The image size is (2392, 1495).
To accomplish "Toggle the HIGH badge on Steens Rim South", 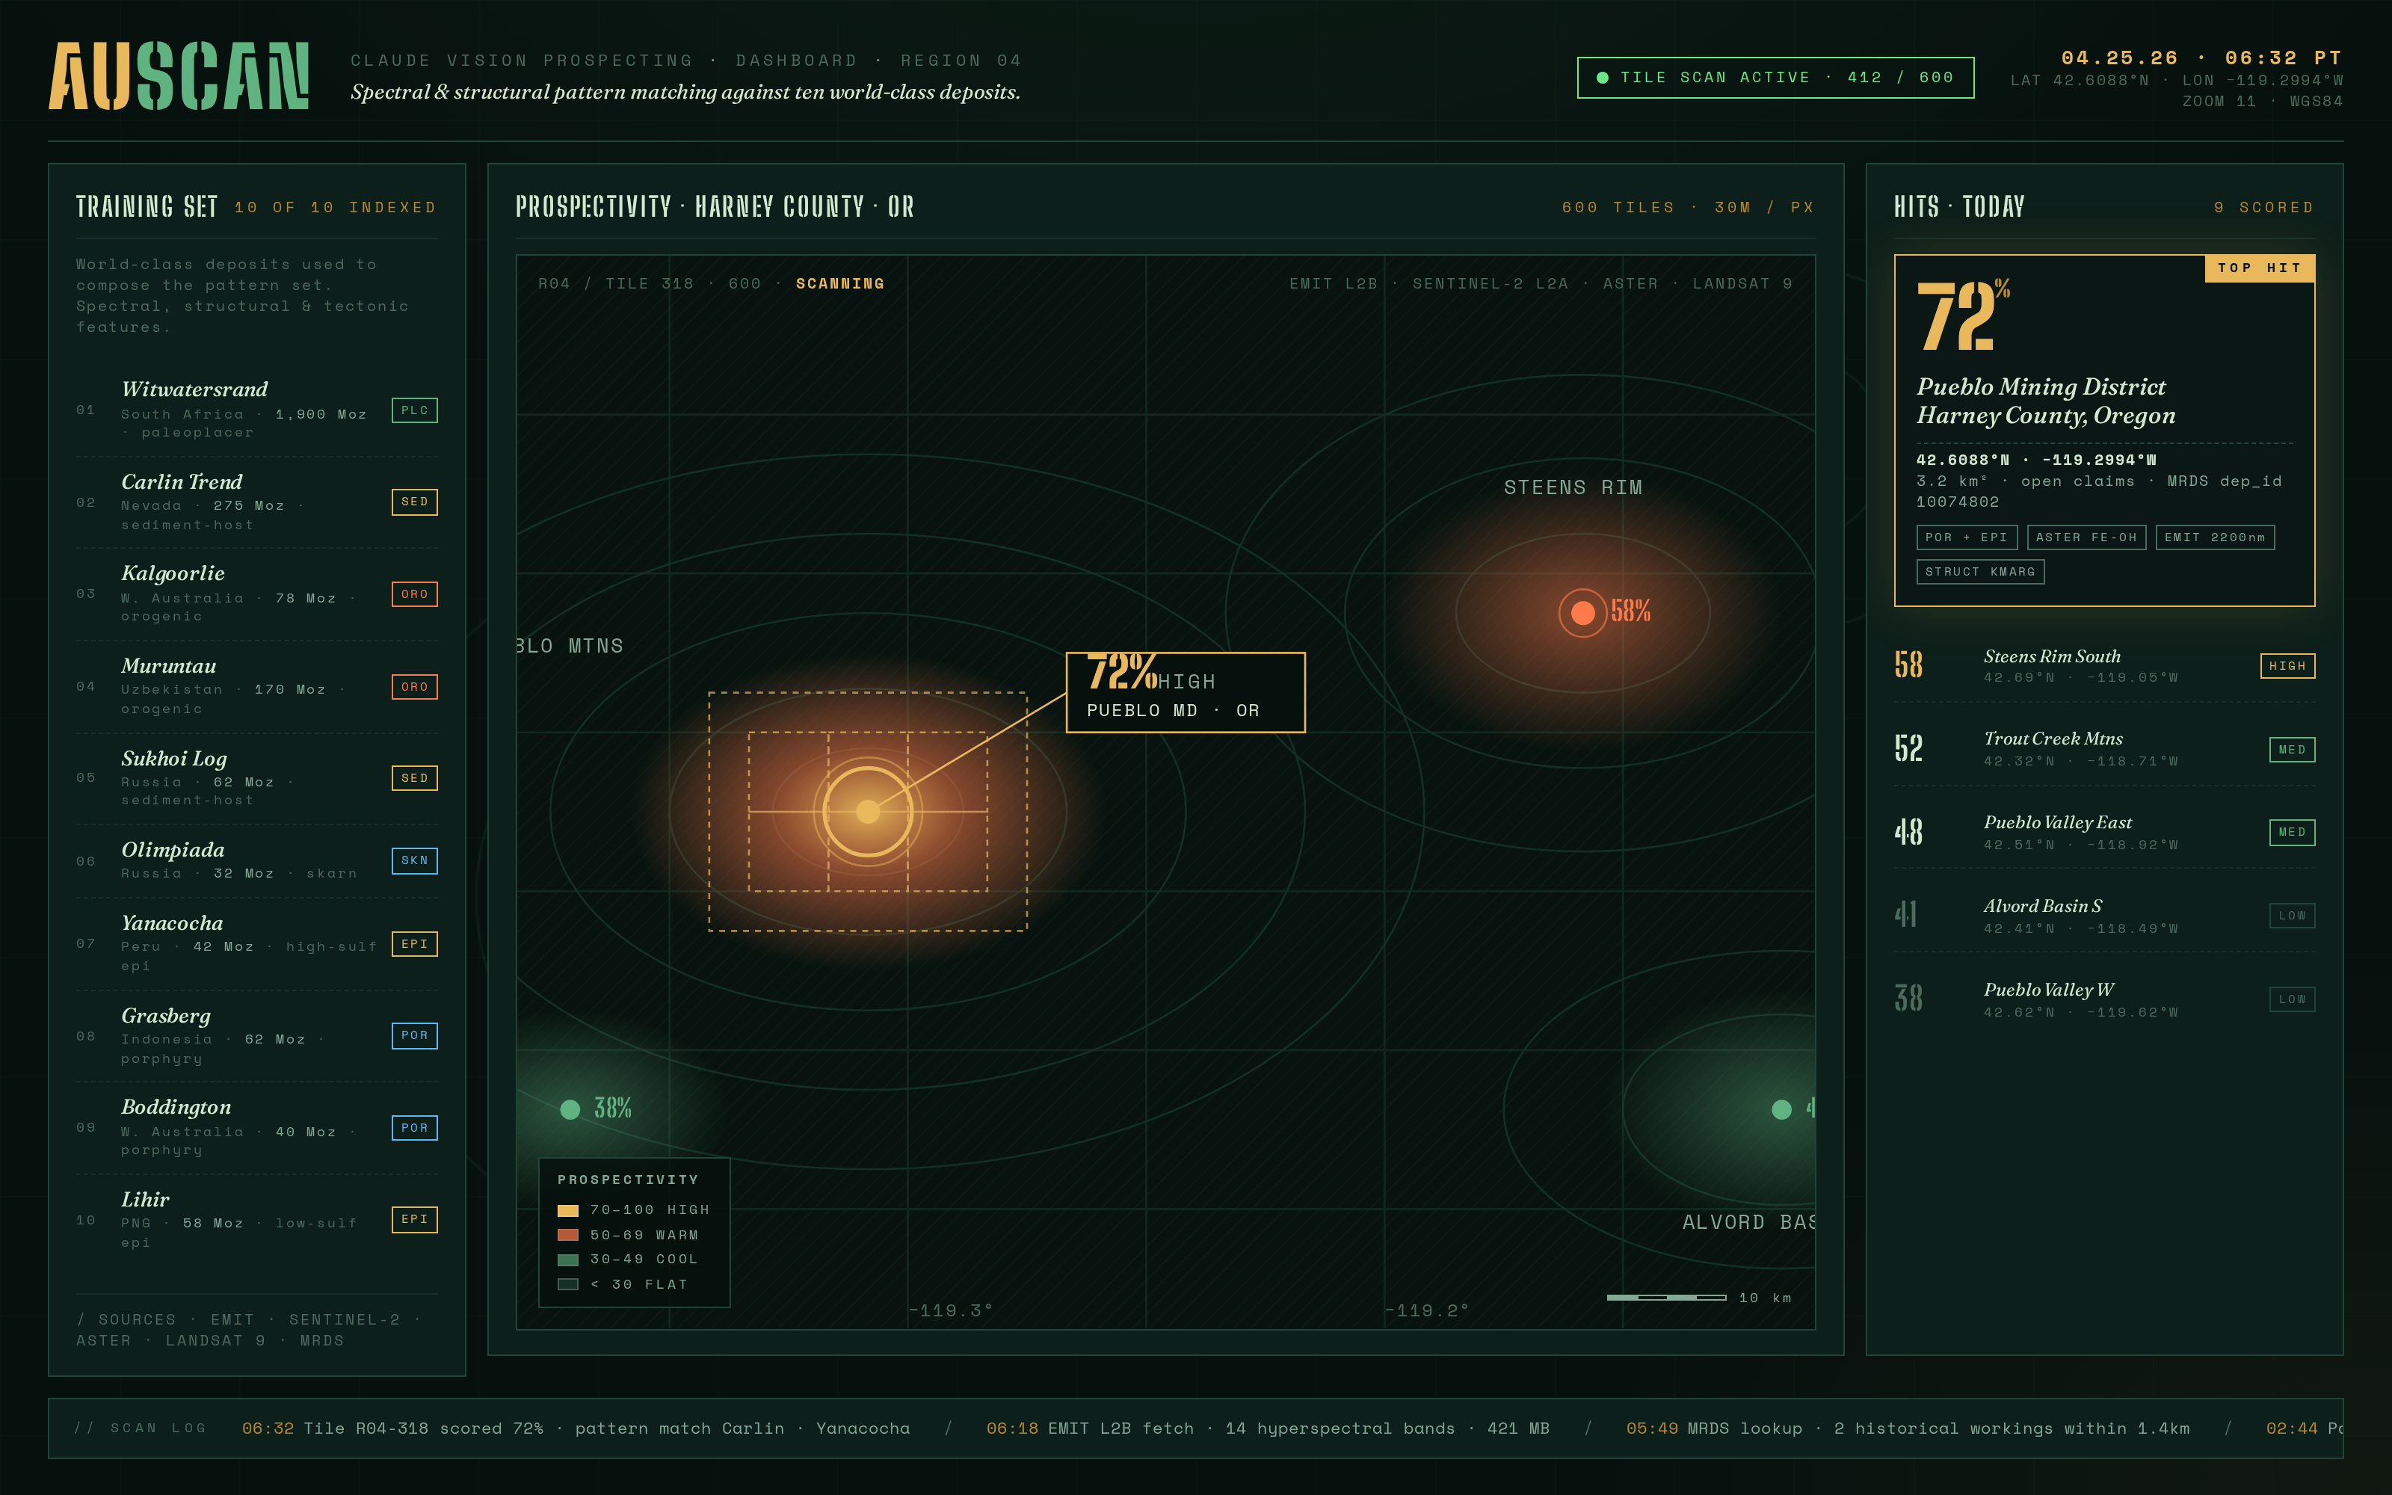I will (x=2287, y=665).
